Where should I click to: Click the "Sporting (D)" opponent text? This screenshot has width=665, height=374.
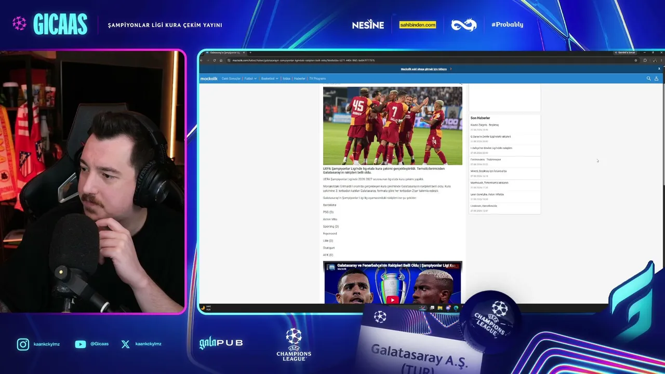[331, 226]
